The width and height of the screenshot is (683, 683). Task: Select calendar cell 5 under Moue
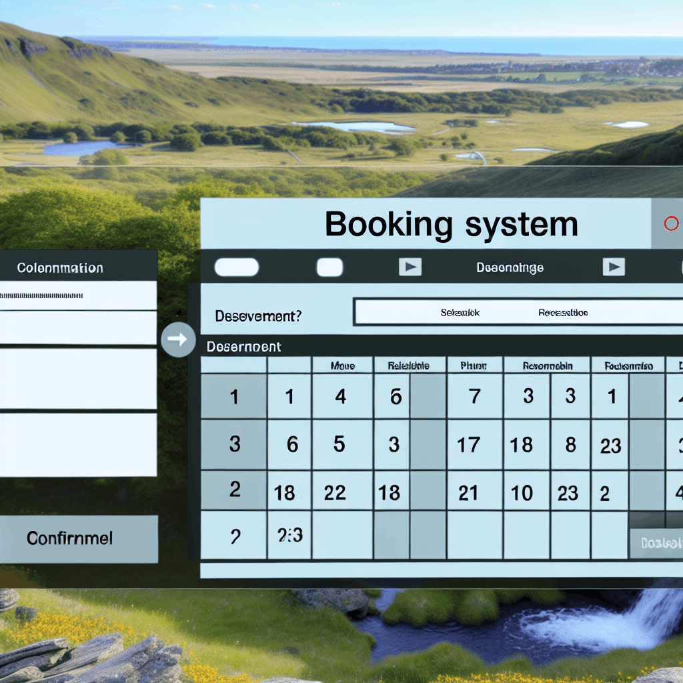click(x=342, y=444)
